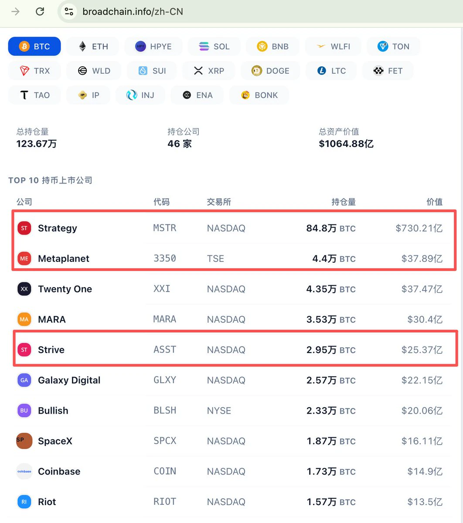Screen dimensions: 463x523
Task: Show LTC holdings tab
Action: click(331, 71)
